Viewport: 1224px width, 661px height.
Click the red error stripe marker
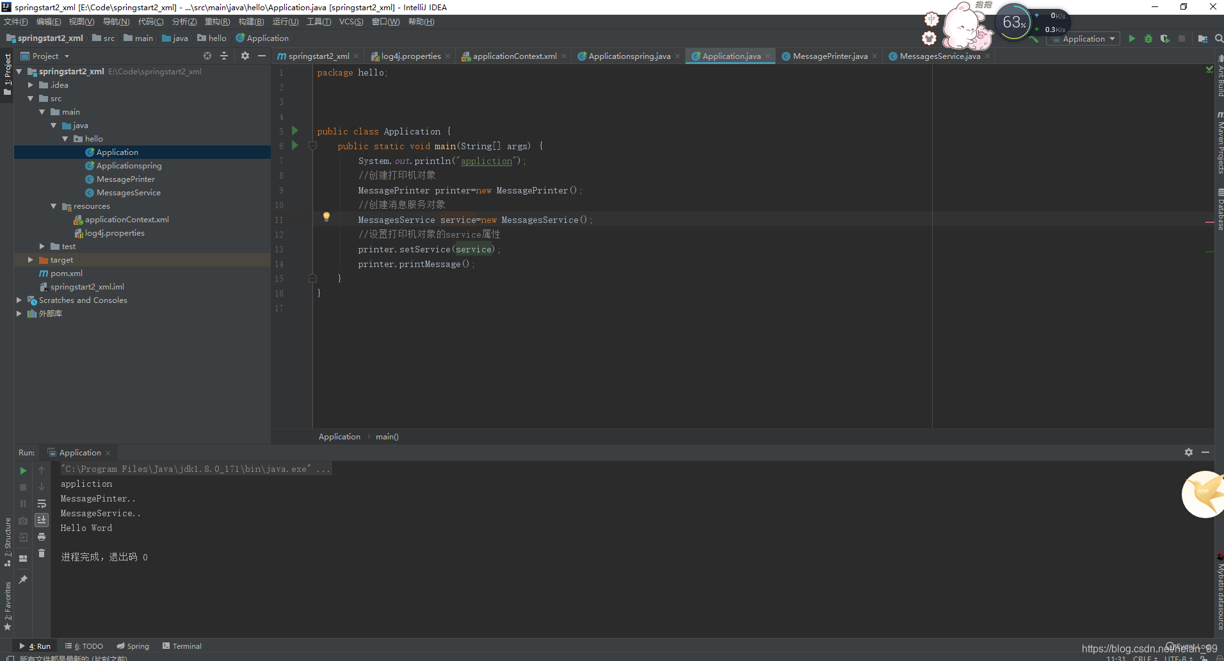[1209, 222]
